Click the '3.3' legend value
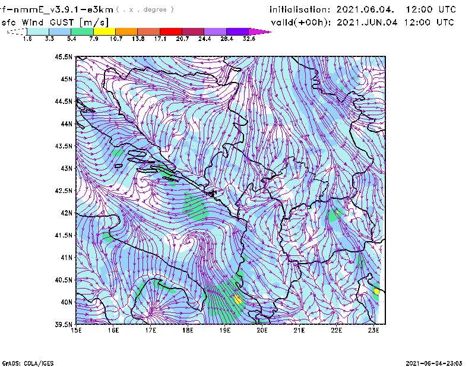475x367 pixels. (49, 39)
